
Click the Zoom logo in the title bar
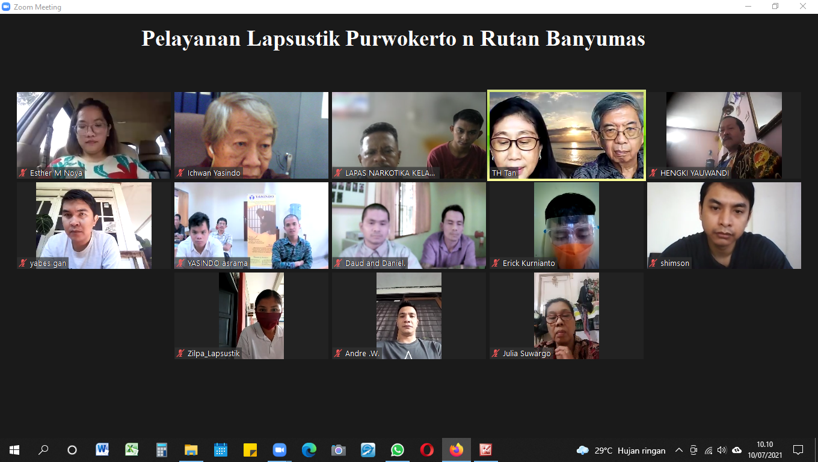6,7
